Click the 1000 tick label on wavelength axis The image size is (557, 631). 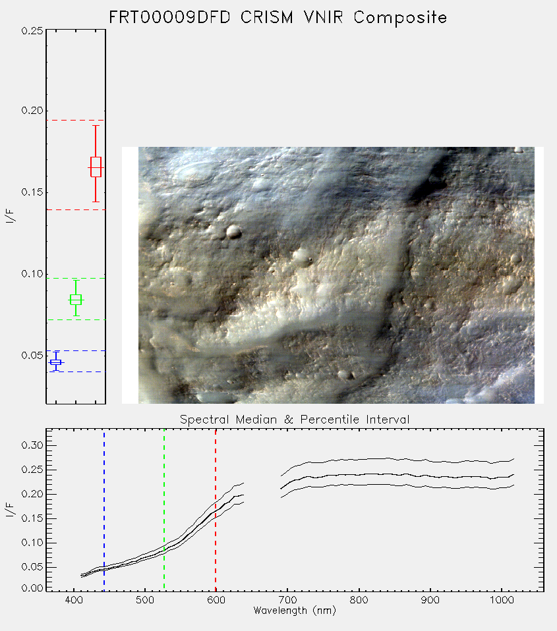pyautogui.click(x=502, y=600)
